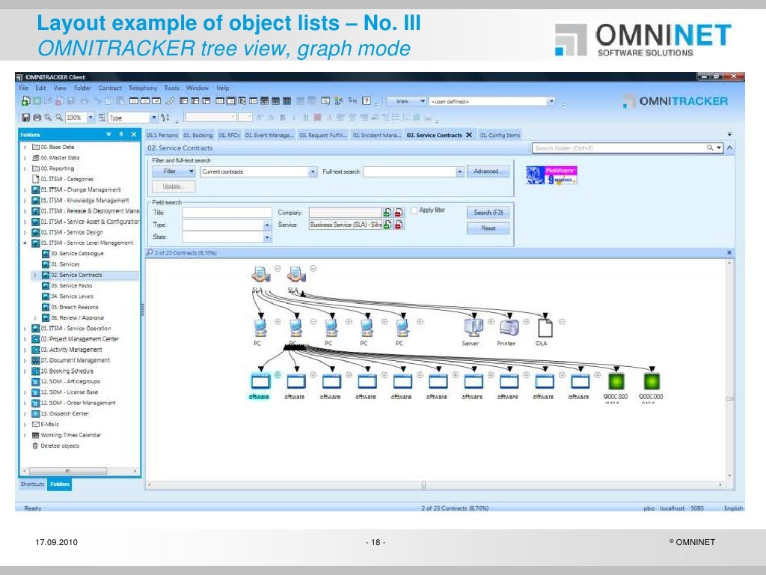Click the Search (F3) button

coord(488,212)
